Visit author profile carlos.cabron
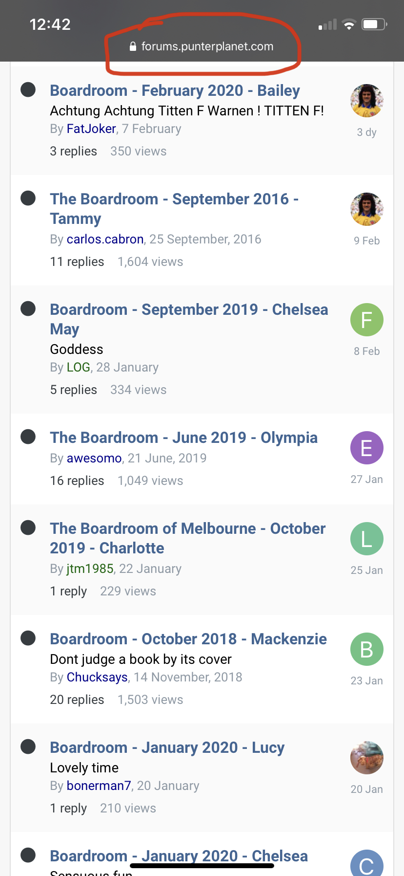This screenshot has width=404, height=876. coord(105,239)
